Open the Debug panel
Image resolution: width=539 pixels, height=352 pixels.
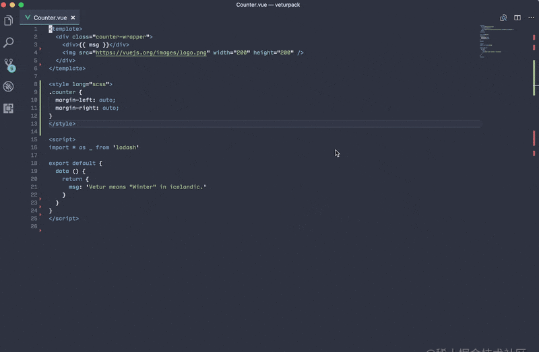(9, 87)
